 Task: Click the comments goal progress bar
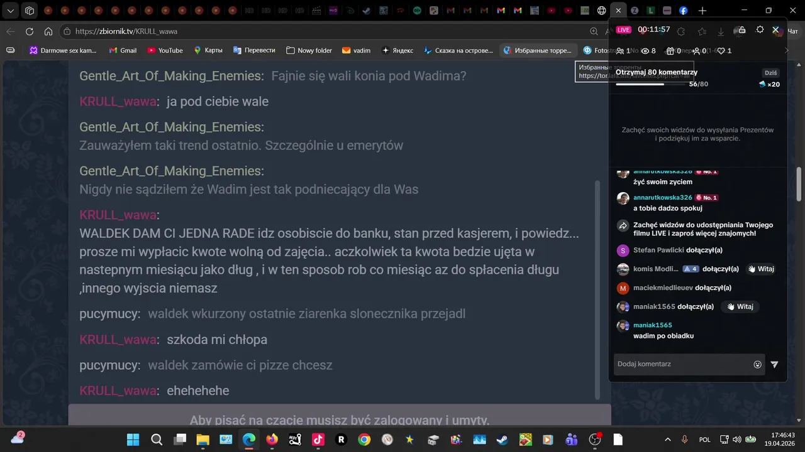(x=650, y=84)
